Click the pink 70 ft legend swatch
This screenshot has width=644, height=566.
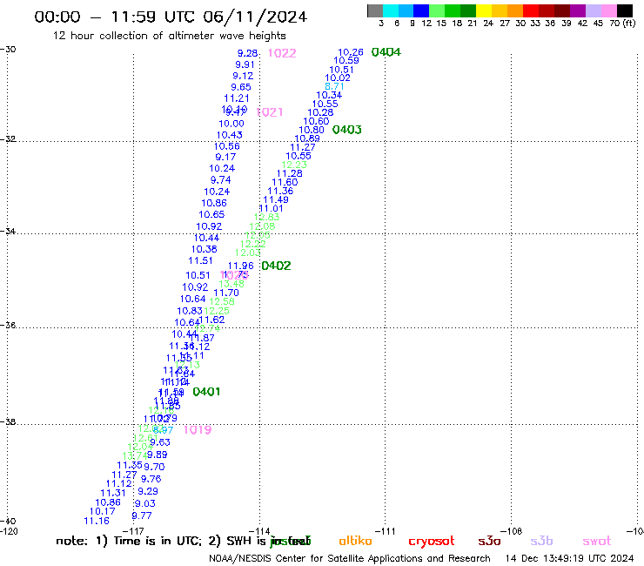(x=608, y=10)
